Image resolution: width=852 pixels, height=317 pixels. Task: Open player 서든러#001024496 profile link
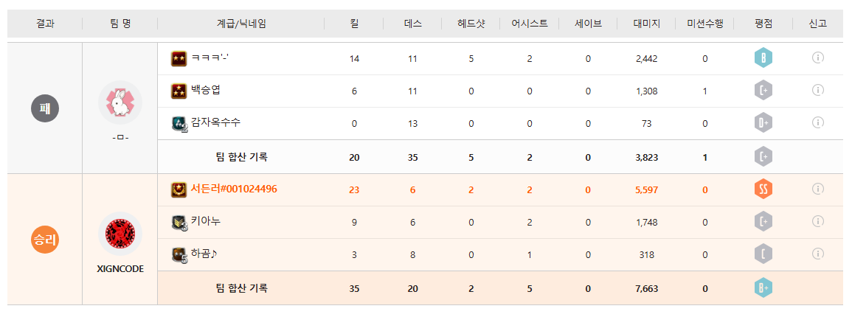coord(234,189)
